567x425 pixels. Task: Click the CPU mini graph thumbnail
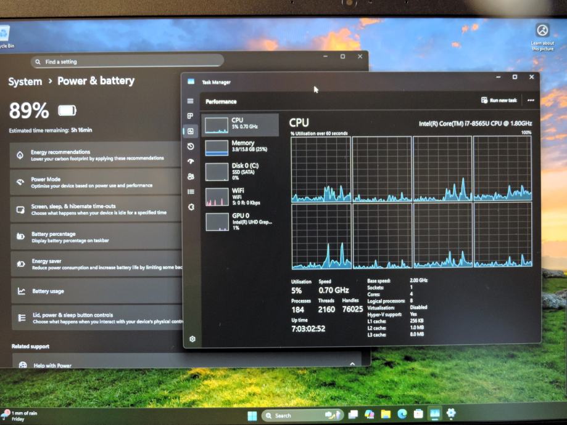pos(217,125)
